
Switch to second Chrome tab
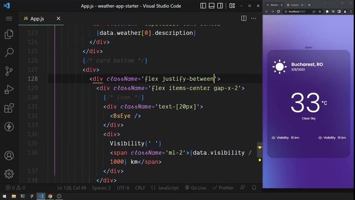coord(295,5)
